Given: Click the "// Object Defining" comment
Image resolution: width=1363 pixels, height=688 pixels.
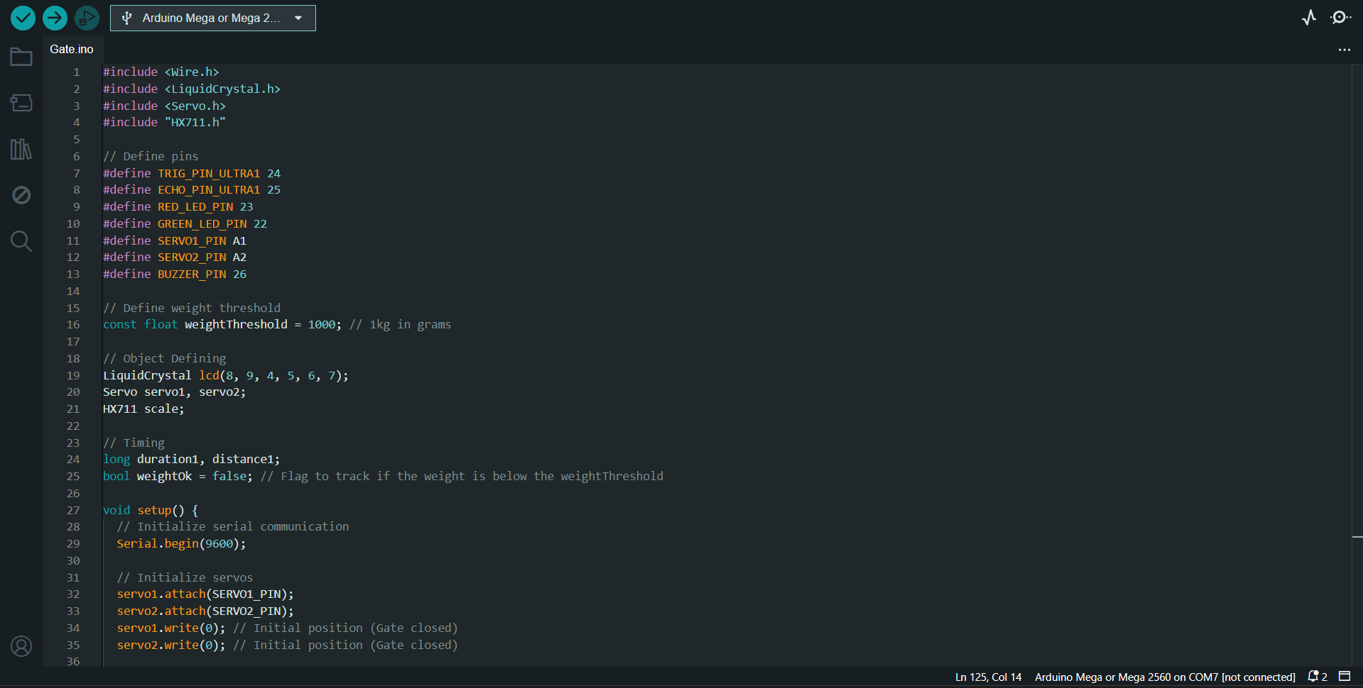Looking at the screenshot, I should [x=164, y=359].
